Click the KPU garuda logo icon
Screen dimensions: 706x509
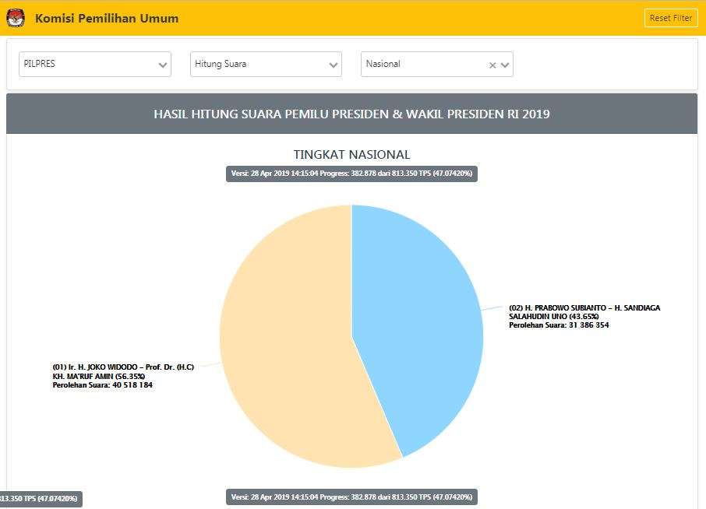[16, 19]
